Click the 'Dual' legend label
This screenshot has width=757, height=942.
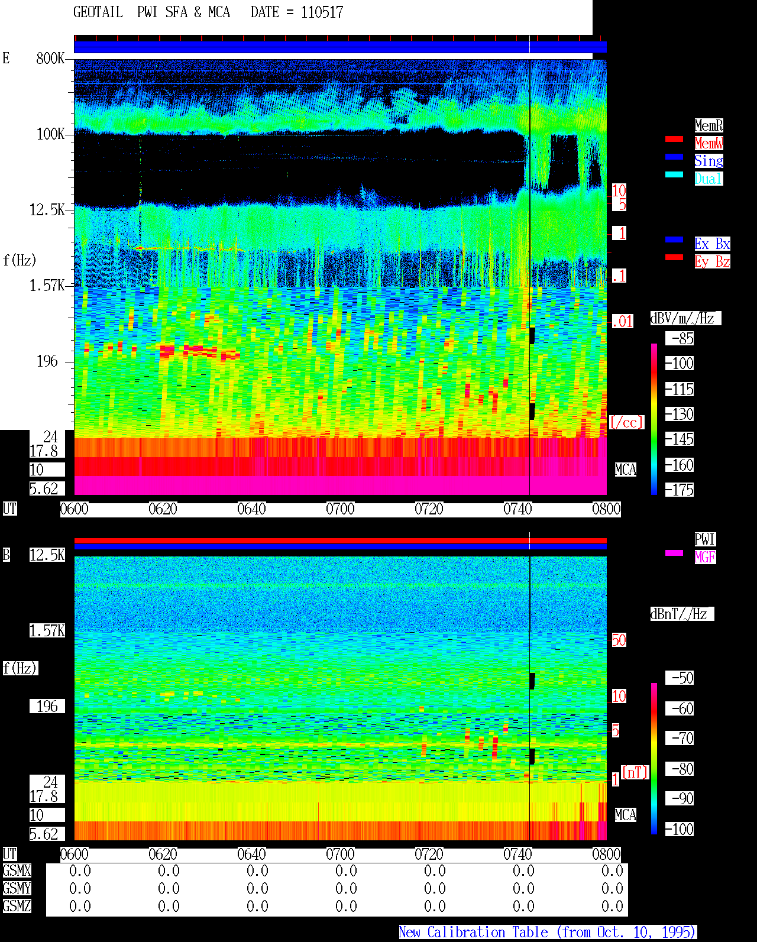(x=709, y=179)
